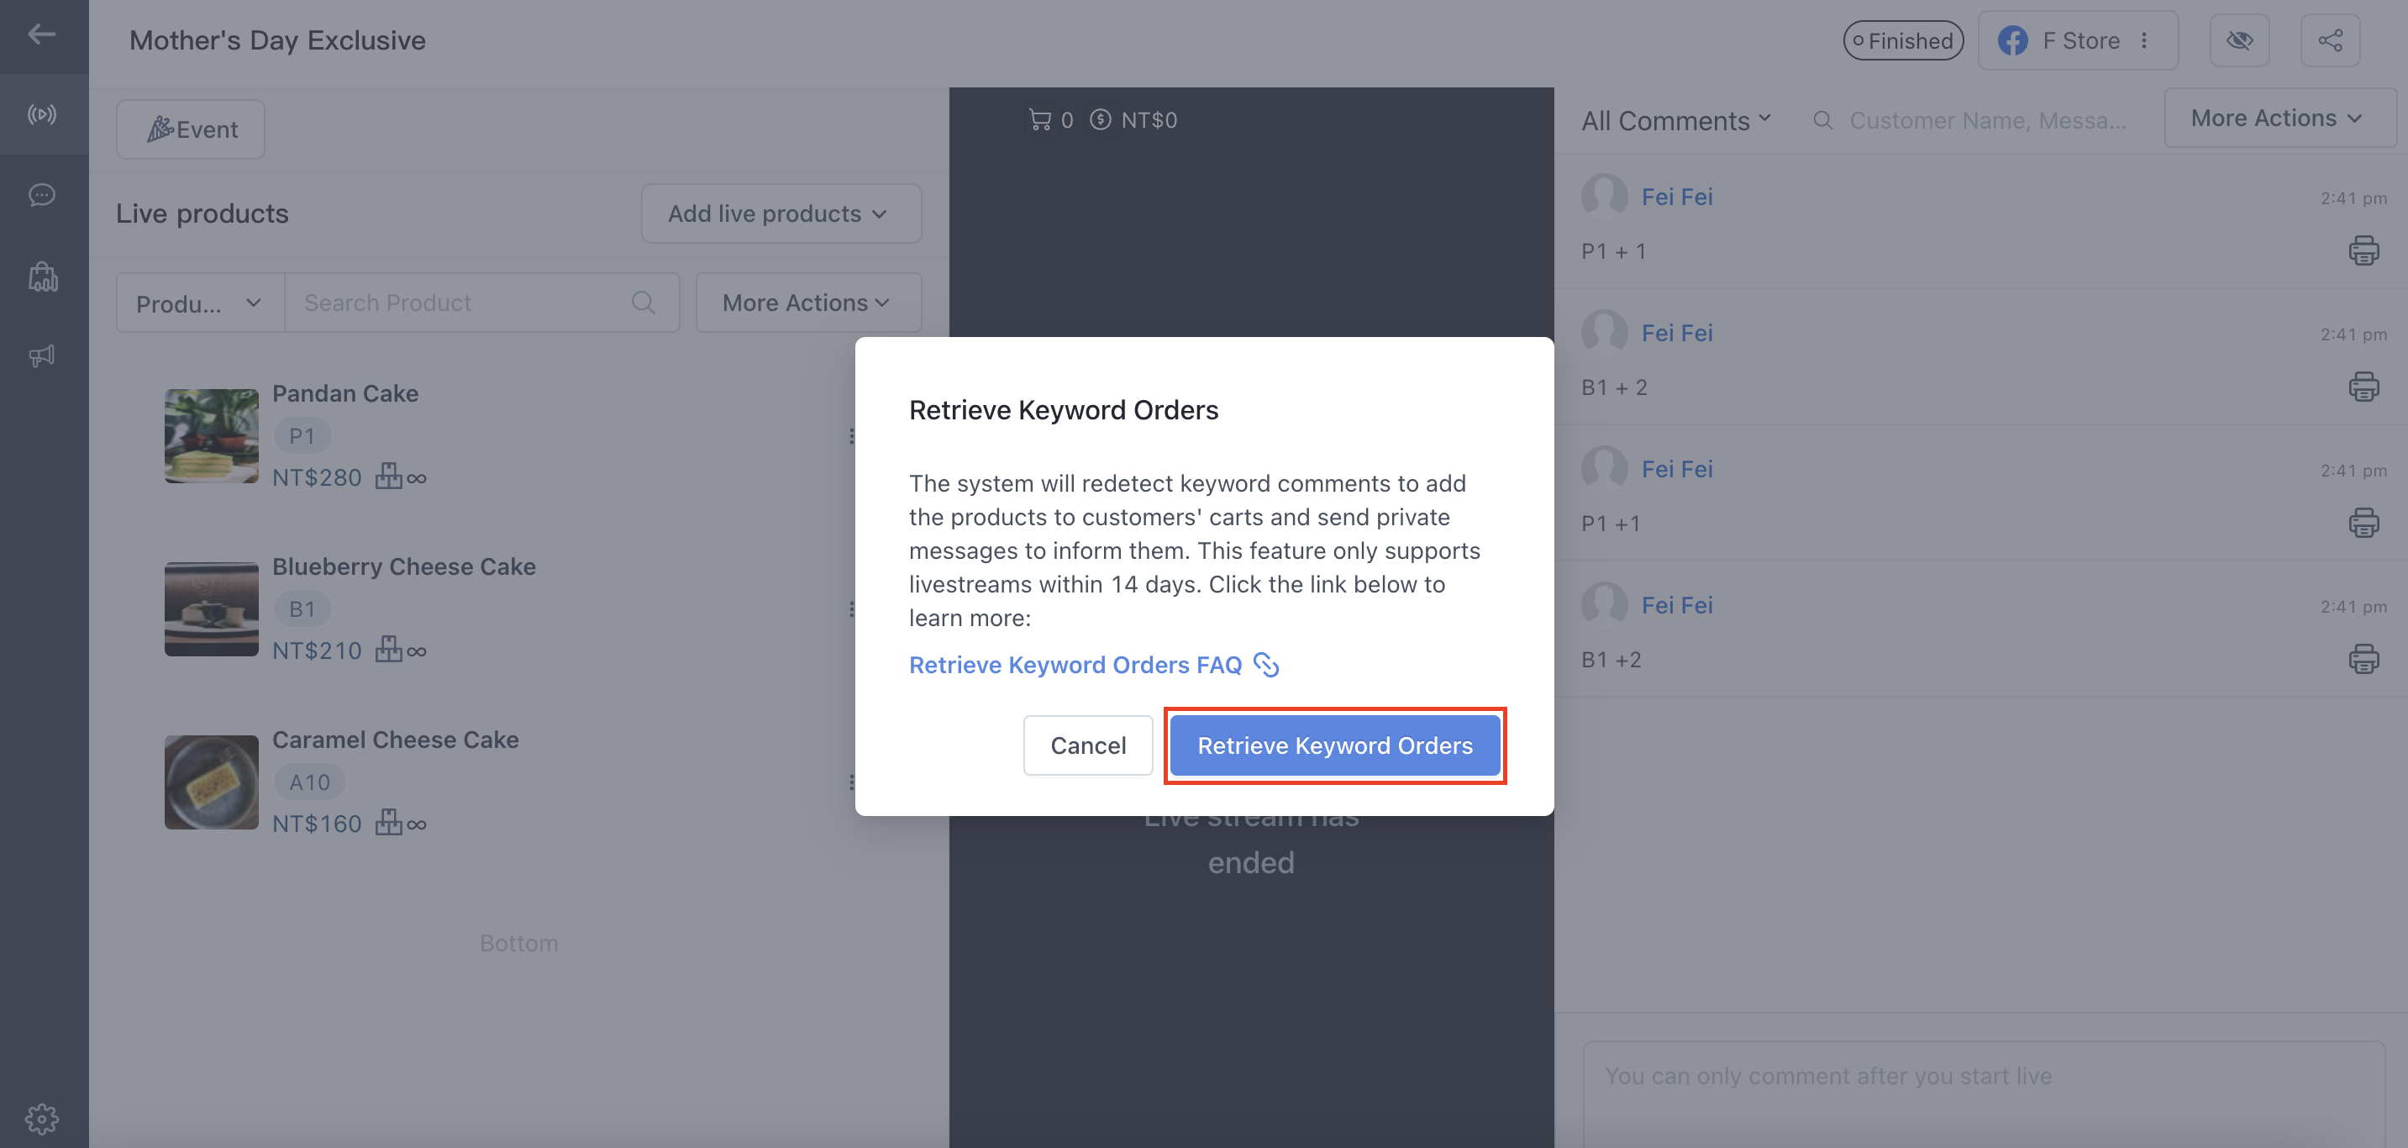This screenshot has width=2408, height=1148.
Task: Open F Store three-dot options
Action: click(2144, 40)
